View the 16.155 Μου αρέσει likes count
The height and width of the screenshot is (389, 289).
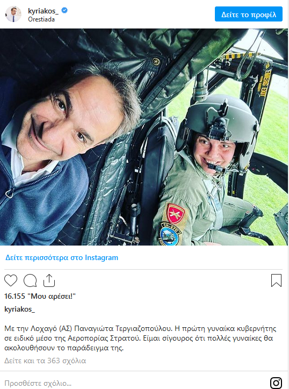pyautogui.click(x=40, y=296)
